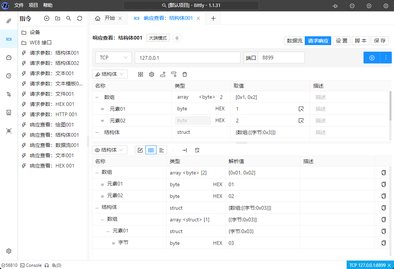Add a new command with plus-circle icon
Screen dimensions: 394x269
point(47,18)
